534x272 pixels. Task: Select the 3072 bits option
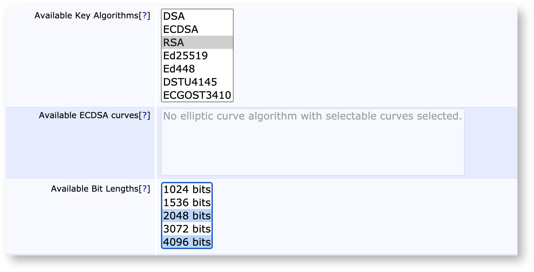point(187,229)
